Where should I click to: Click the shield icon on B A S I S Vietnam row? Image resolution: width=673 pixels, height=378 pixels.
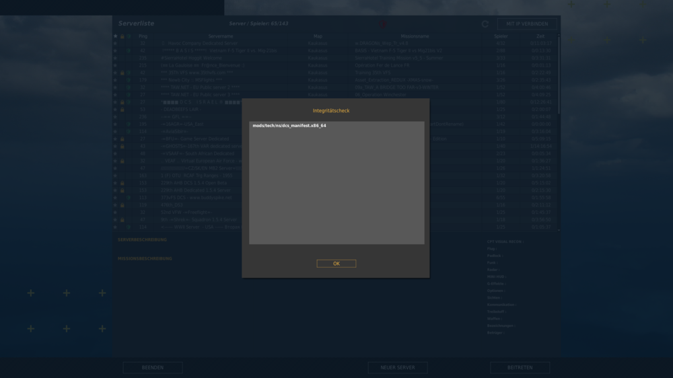pyautogui.click(x=129, y=50)
